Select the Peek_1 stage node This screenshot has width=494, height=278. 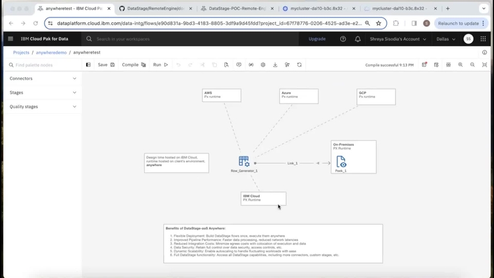[x=341, y=162]
